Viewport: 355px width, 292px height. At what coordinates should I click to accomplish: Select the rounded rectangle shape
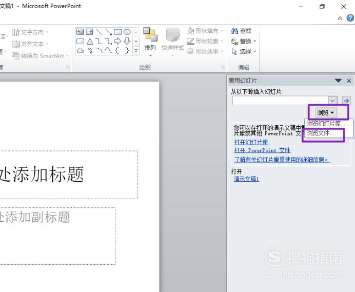tap(80, 41)
